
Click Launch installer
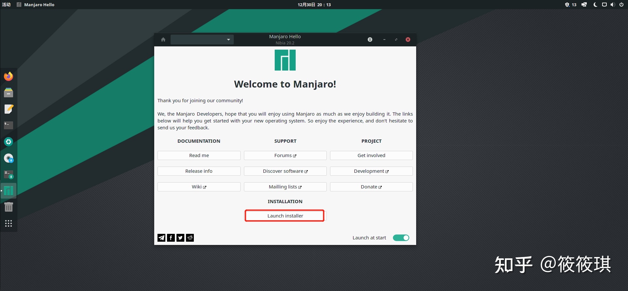pyautogui.click(x=285, y=216)
